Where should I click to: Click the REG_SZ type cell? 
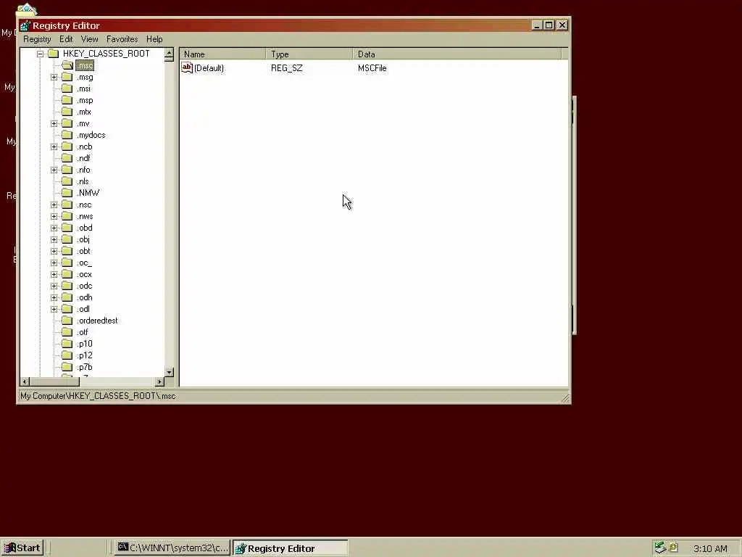[287, 68]
